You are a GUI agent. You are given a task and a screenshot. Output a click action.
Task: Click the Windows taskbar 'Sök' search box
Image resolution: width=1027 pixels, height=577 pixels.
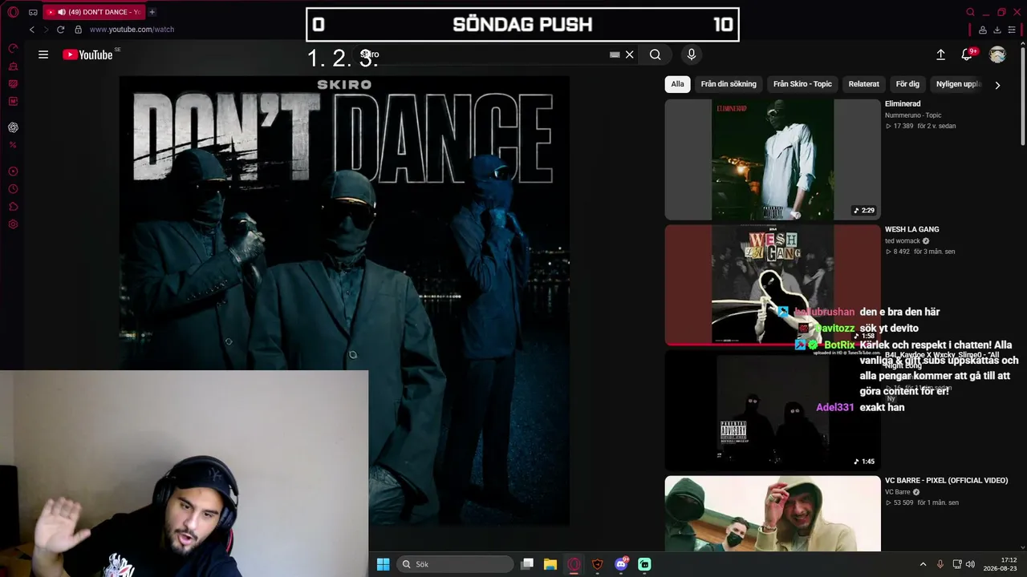455,564
